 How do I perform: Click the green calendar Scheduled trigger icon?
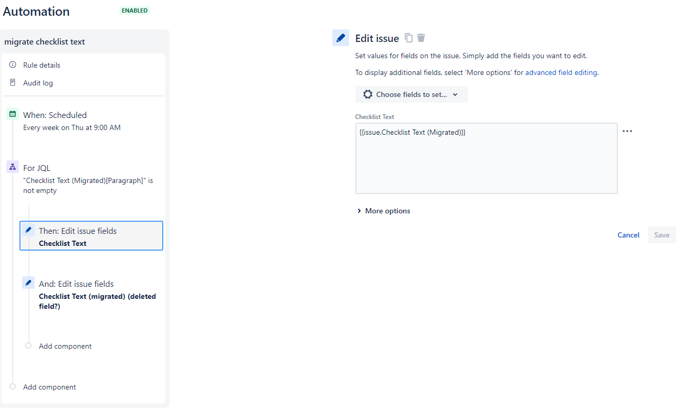[x=13, y=114]
